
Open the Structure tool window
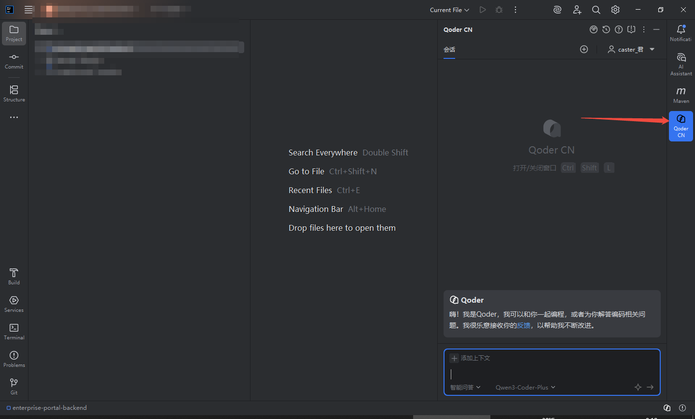pyautogui.click(x=14, y=94)
